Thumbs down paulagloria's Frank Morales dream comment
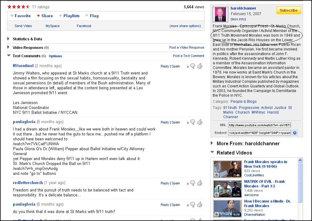312x221 pixels. click(192, 122)
